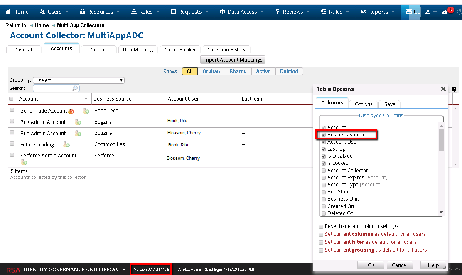462x275 pixels.
Task: Click OK in Table Options dialog
Action: 371,265
